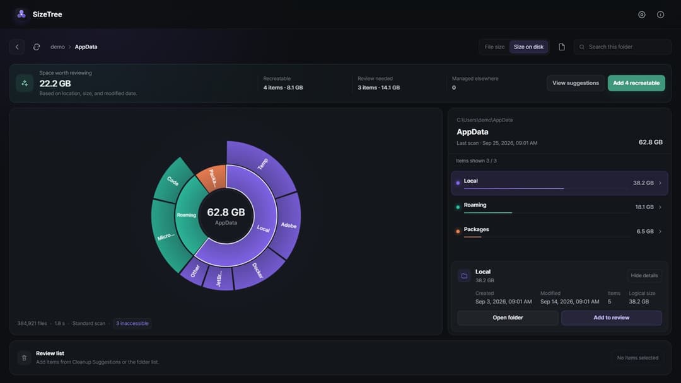
Task: Click the No items selected label
Action: (x=637, y=358)
